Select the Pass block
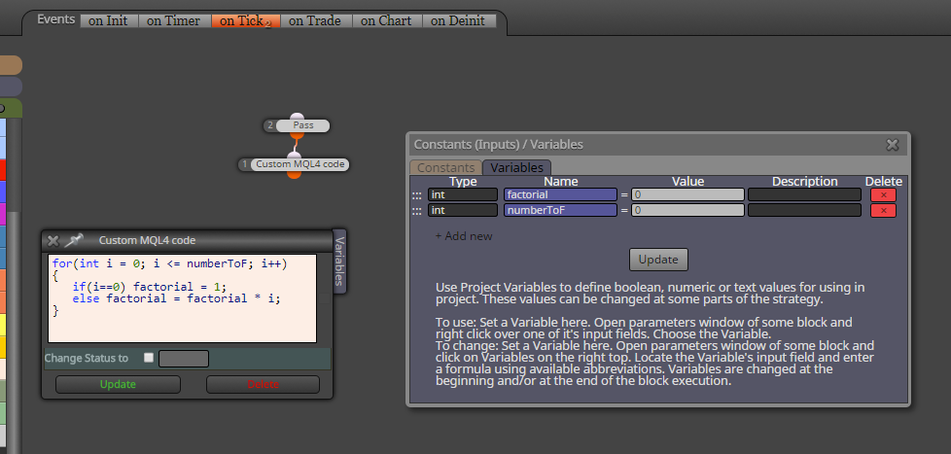Image resolution: width=951 pixels, height=454 pixels. [302, 125]
